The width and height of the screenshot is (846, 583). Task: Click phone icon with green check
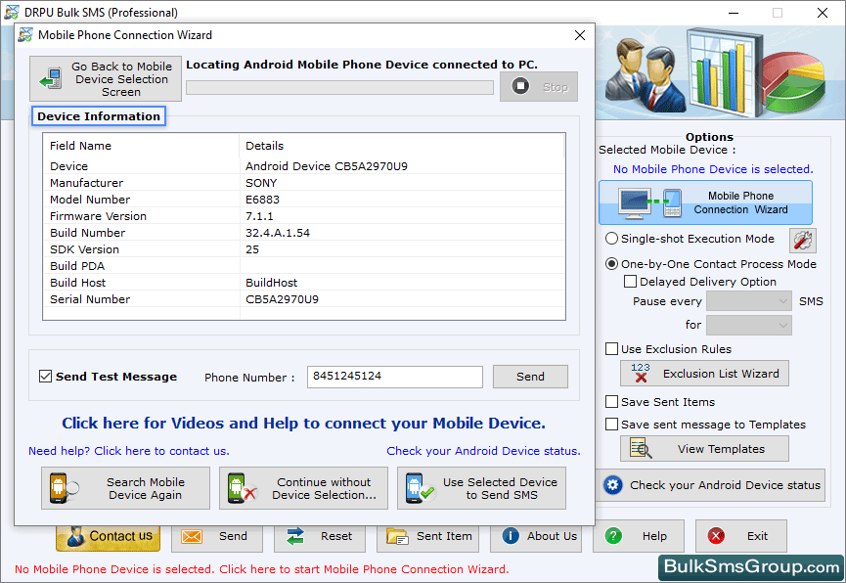coord(420,488)
